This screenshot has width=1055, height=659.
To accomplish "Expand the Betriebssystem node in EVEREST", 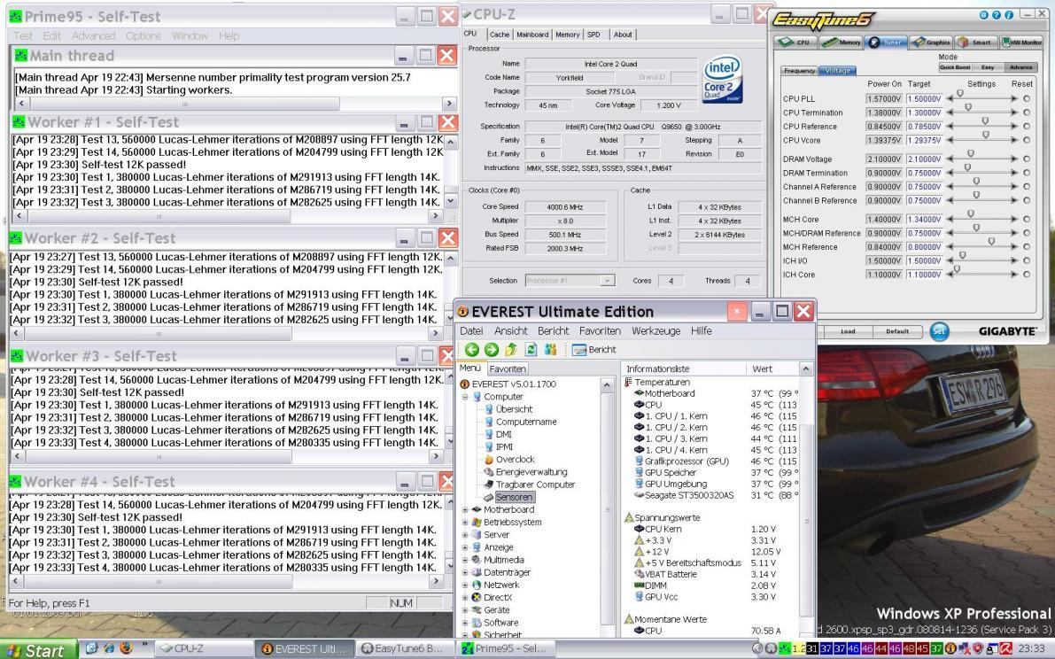I will tap(465, 522).
